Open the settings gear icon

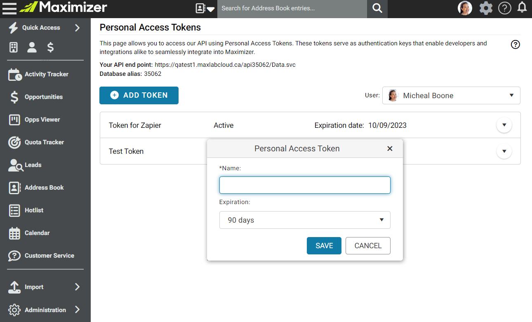click(486, 8)
